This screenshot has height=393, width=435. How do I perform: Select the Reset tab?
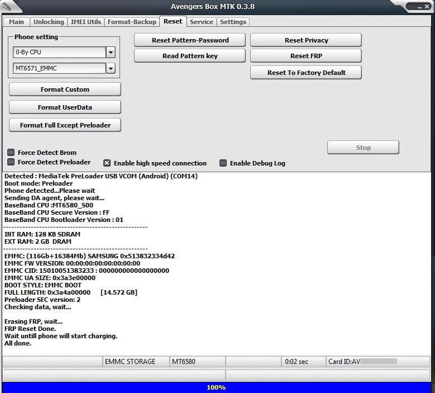point(173,21)
